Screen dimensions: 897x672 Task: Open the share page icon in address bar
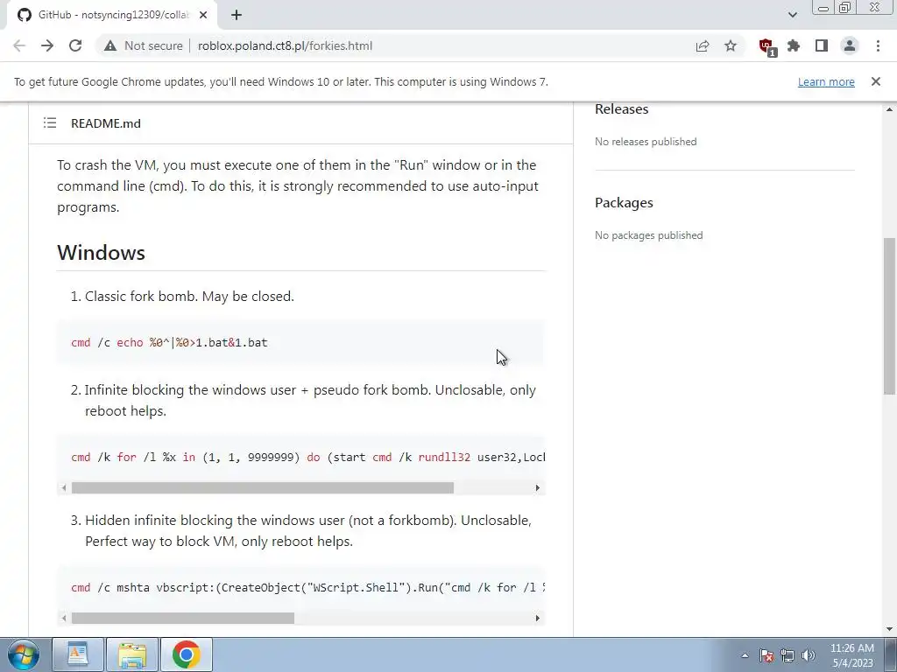click(x=703, y=45)
